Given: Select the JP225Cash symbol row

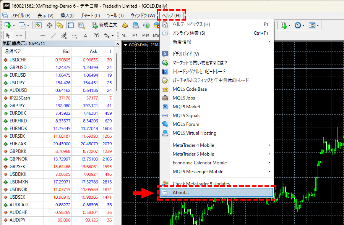Looking at the screenshot, I should (58, 98).
